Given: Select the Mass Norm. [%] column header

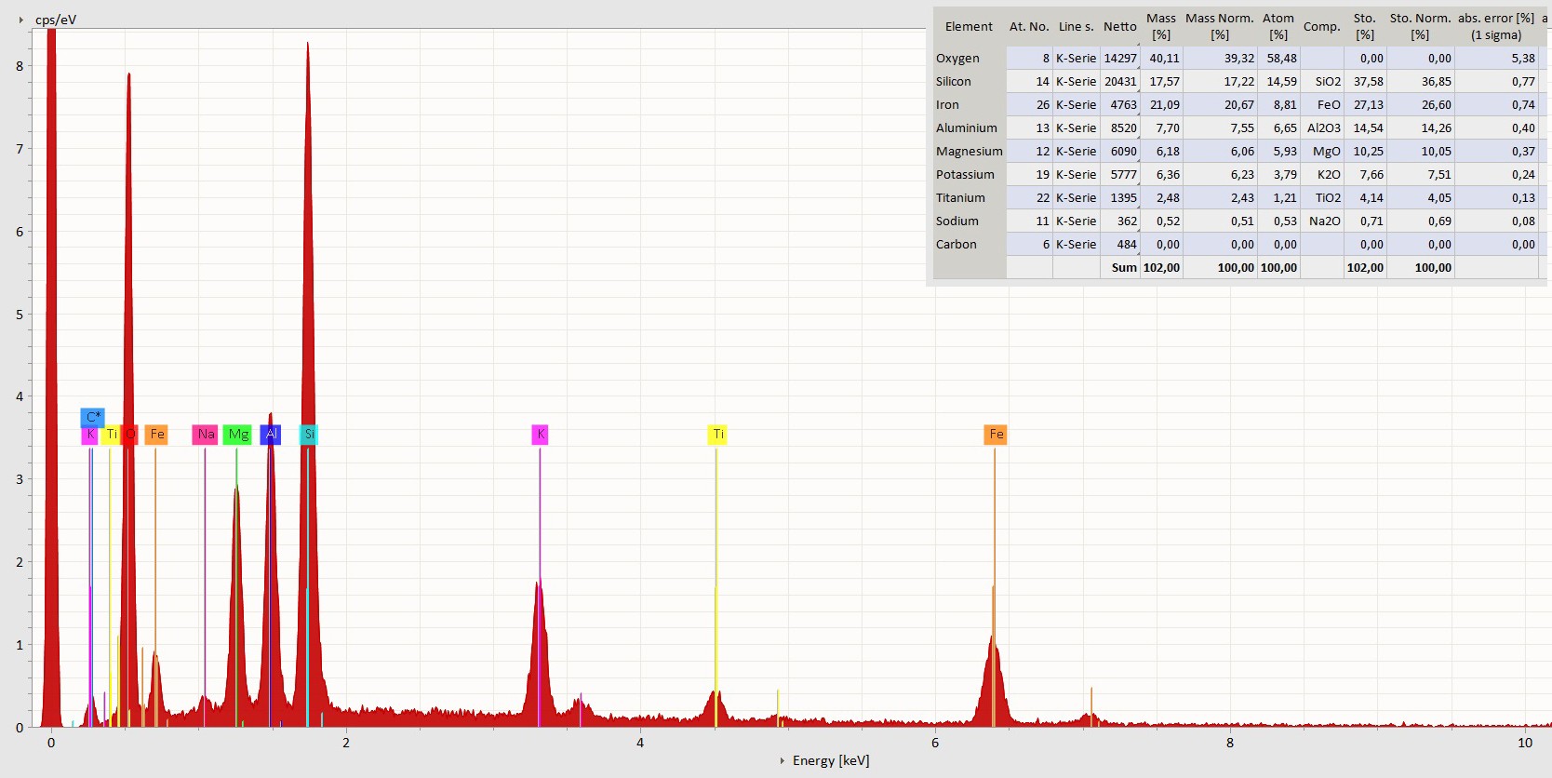Looking at the screenshot, I should 1219,26.
